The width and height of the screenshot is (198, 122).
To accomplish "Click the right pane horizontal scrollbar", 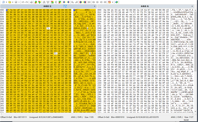I will (x=146, y=114).
